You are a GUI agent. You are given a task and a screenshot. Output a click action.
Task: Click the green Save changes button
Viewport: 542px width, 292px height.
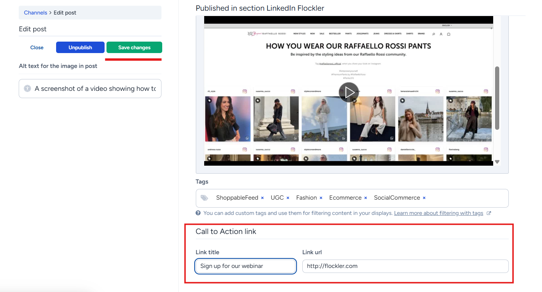pyautogui.click(x=134, y=47)
